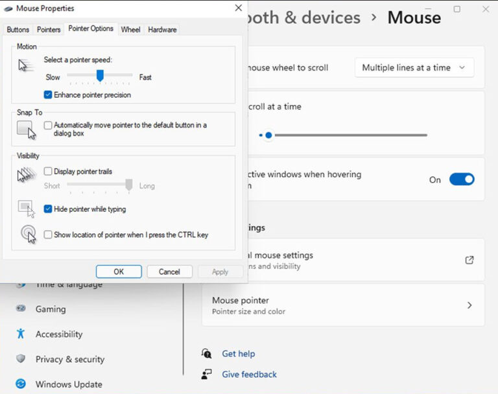The height and width of the screenshot is (394, 498).
Task: Open the Give feedback link
Action: 249,375
